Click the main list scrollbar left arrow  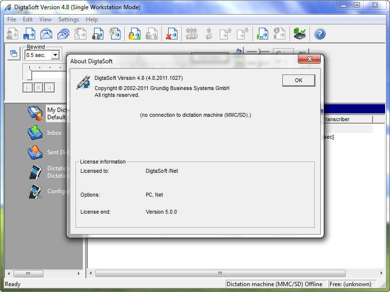(x=91, y=274)
